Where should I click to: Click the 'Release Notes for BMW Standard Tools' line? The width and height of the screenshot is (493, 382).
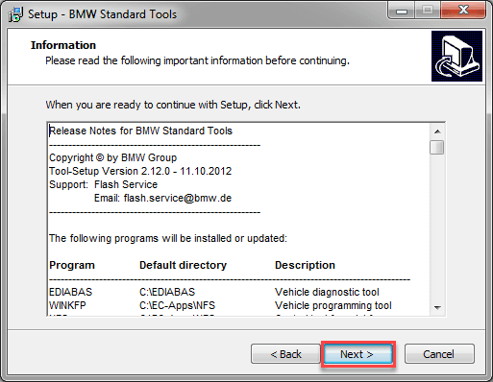coord(140,131)
